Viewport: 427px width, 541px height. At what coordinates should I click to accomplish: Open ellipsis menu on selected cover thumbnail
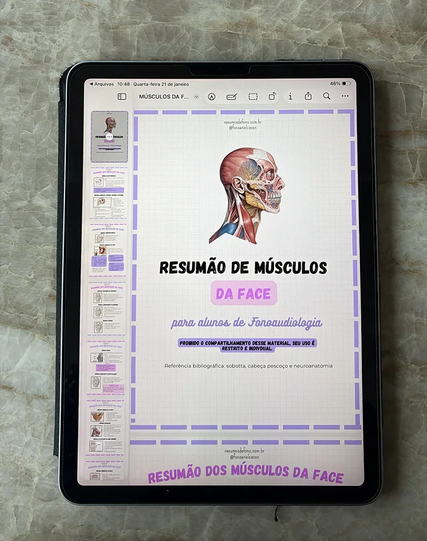pyautogui.click(x=109, y=137)
